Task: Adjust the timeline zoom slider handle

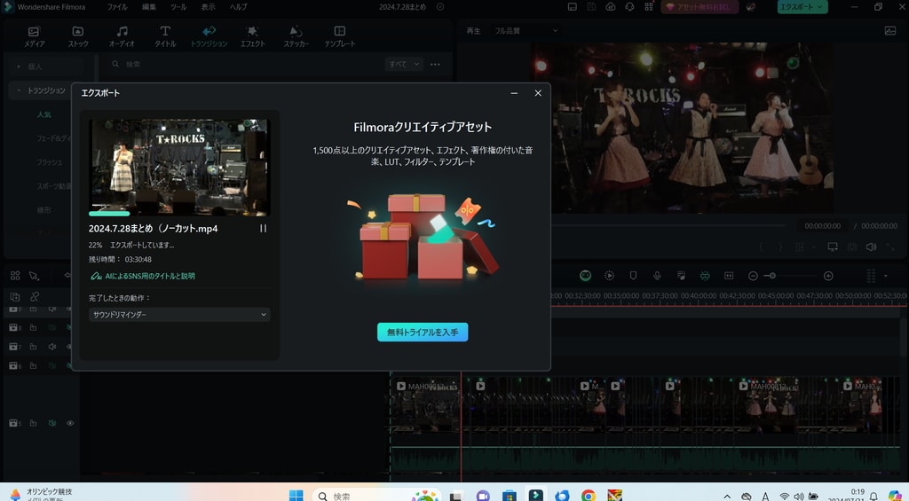Action: tap(773, 276)
